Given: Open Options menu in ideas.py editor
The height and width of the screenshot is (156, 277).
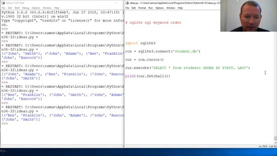Looking at the screenshot, I should click(x=160, y=8).
